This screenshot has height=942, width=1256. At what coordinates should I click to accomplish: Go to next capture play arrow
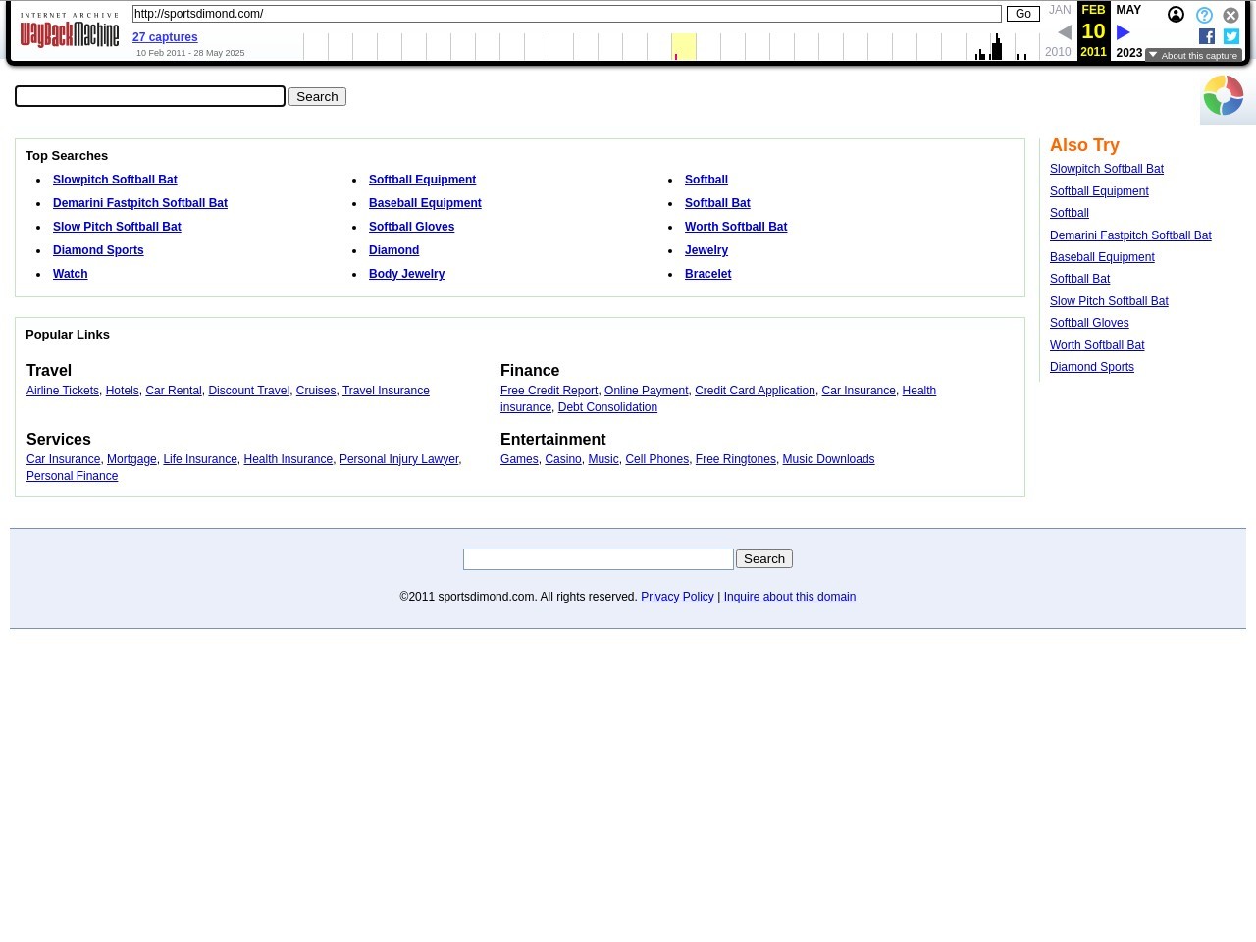(x=1124, y=32)
